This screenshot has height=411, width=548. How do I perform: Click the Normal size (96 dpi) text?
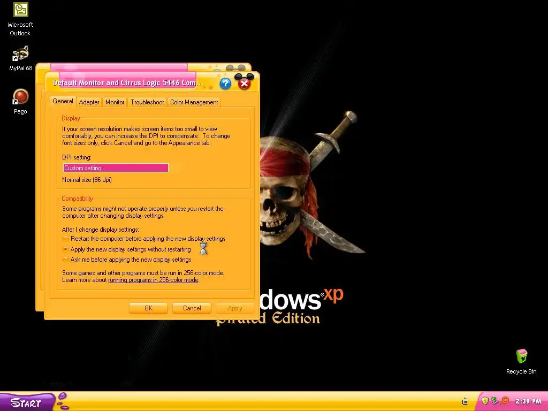click(87, 180)
